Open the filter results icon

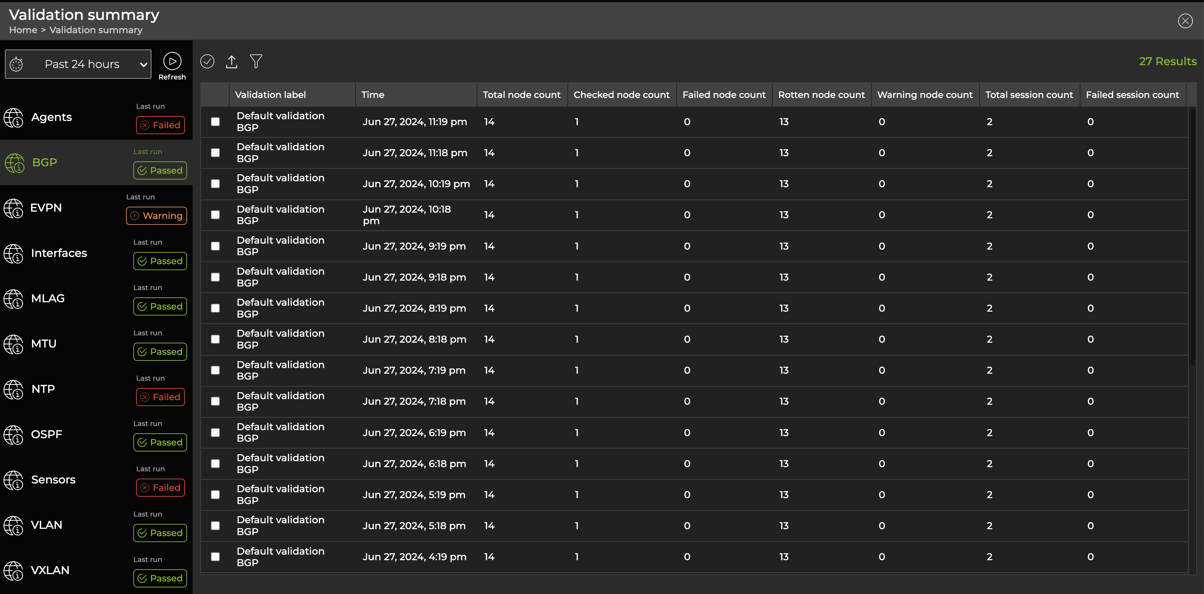(x=256, y=61)
